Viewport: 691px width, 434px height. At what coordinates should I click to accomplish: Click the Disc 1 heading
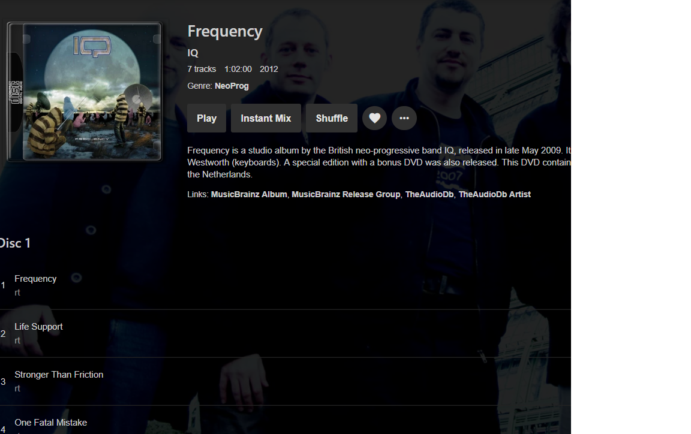click(15, 243)
